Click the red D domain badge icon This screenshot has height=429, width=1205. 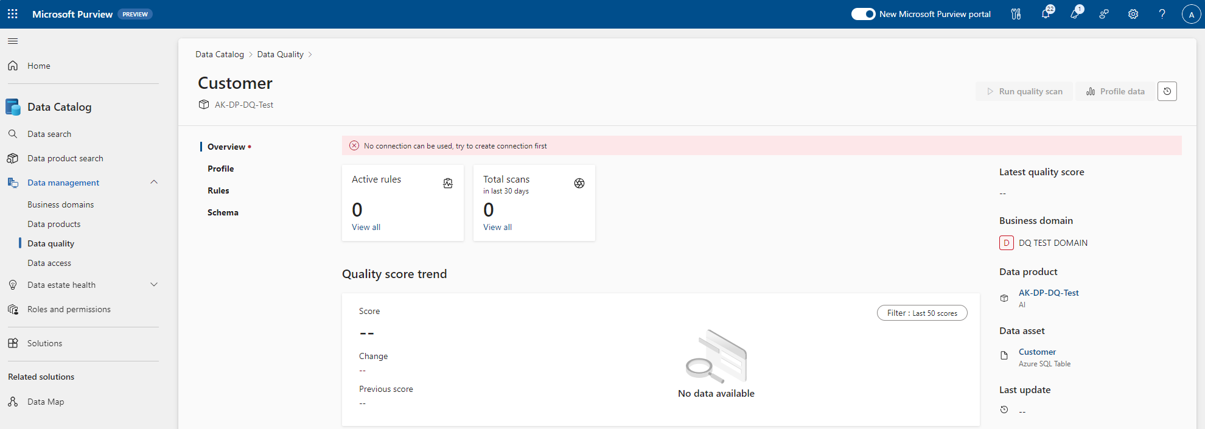pos(1007,243)
